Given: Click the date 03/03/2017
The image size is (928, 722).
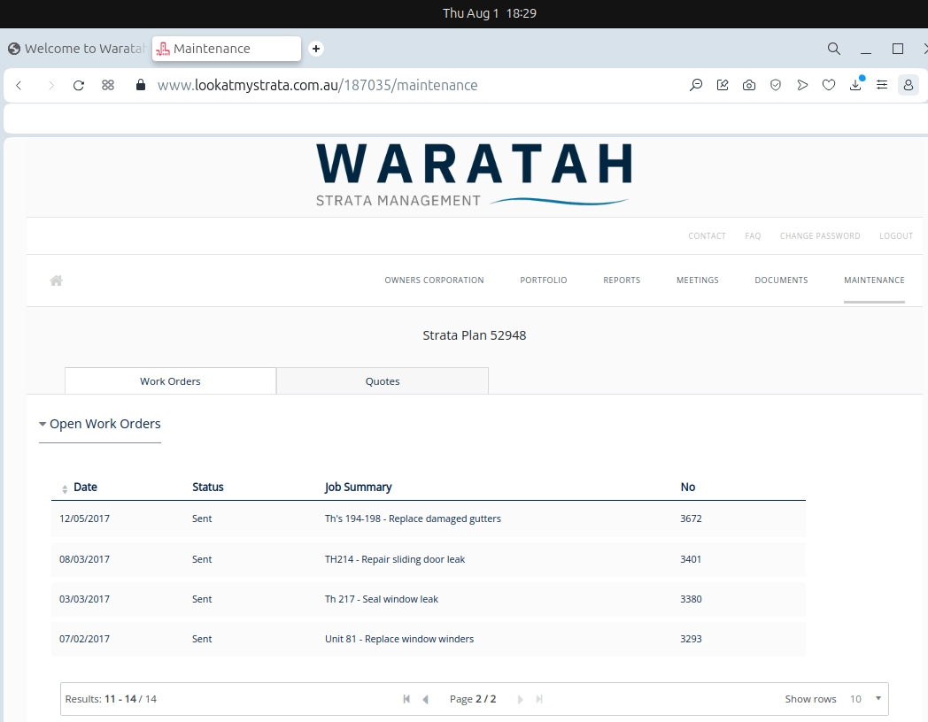Looking at the screenshot, I should (84, 599).
